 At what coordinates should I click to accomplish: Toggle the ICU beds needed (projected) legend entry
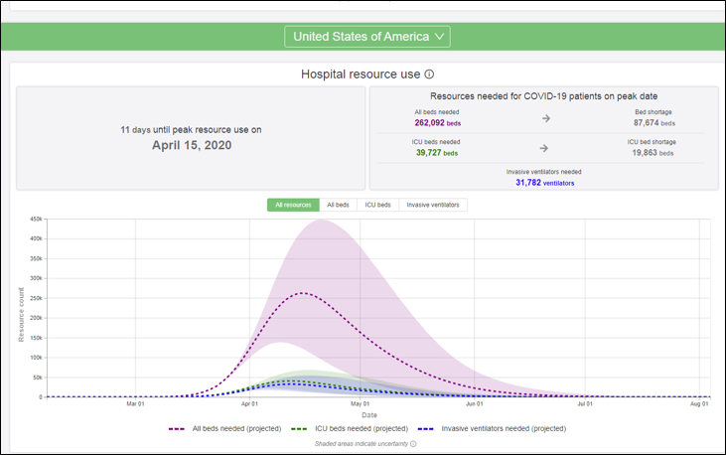(x=350, y=428)
